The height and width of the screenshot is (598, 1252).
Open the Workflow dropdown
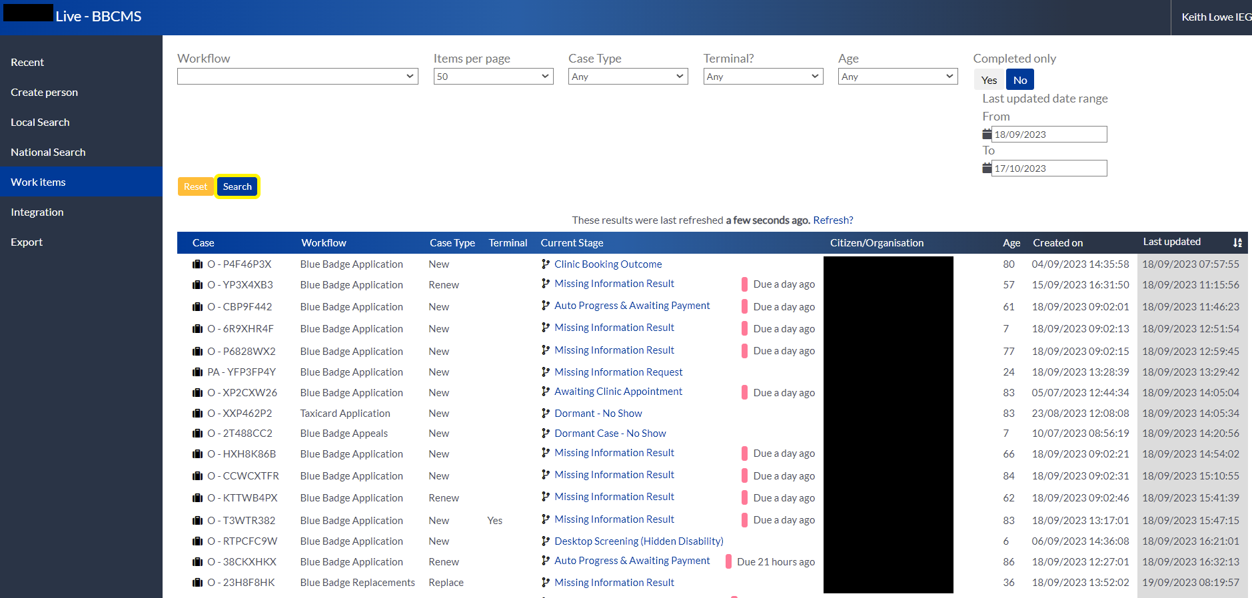point(297,77)
